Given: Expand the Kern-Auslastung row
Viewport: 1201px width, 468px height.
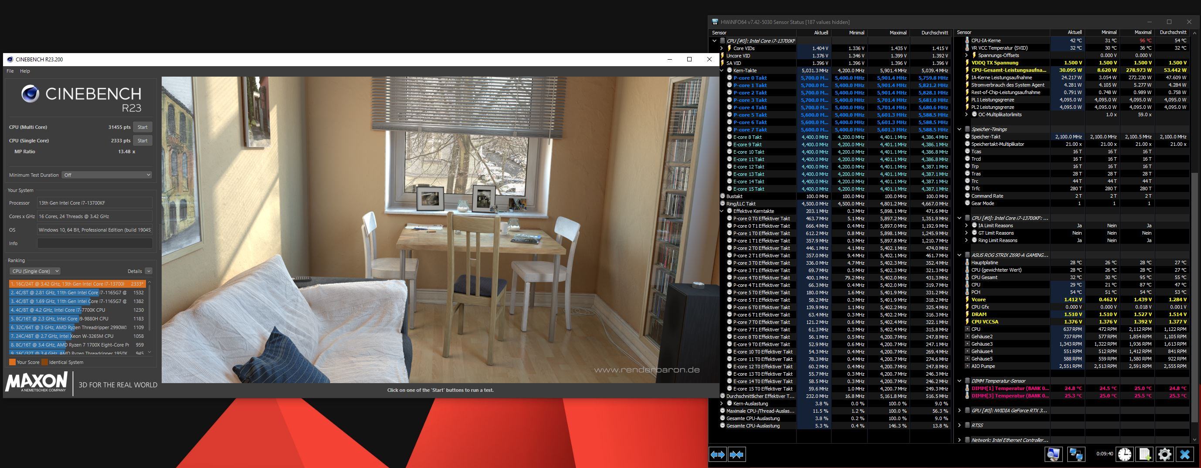Looking at the screenshot, I should [721, 404].
